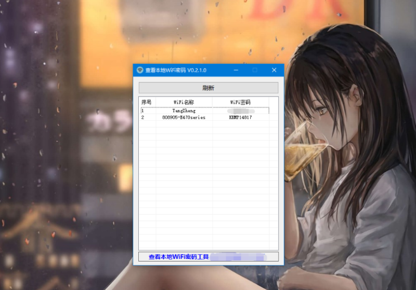This screenshot has width=416, height=290.
Task: Click the window title text 查看本地WiFi密码 V0.2.1.0
Action: click(x=176, y=70)
